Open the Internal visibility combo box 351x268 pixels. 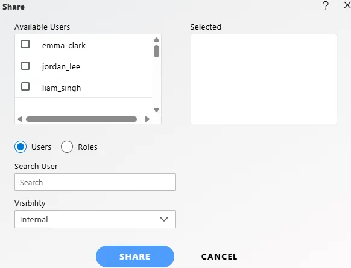click(95, 219)
